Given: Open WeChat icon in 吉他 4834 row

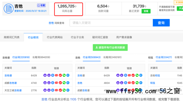Looking at the screenshot, I should 137,83.
